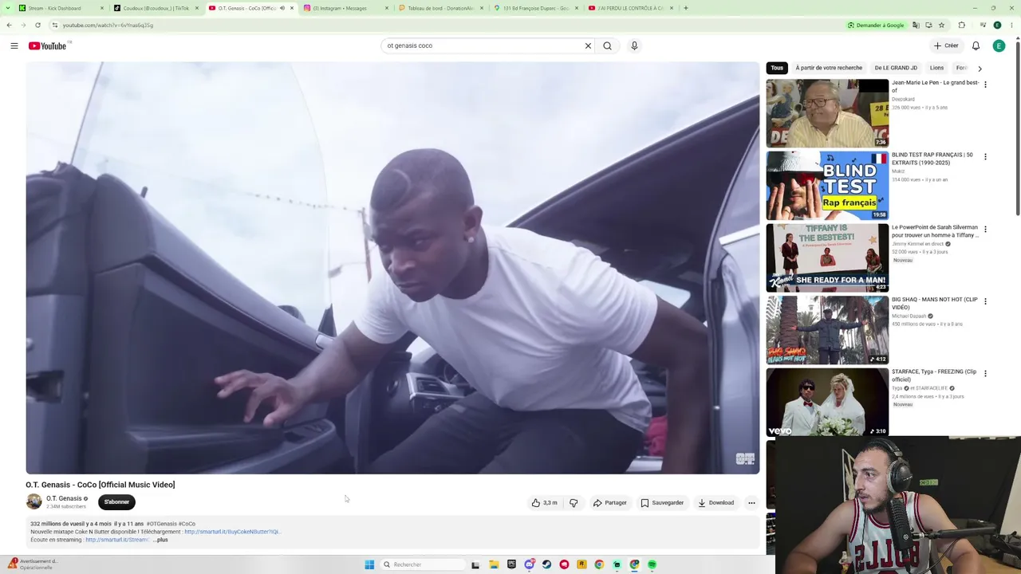Viewport: 1021px width, 574px height.
Task: Run search with the magnifier button
Action: (607, 45)
